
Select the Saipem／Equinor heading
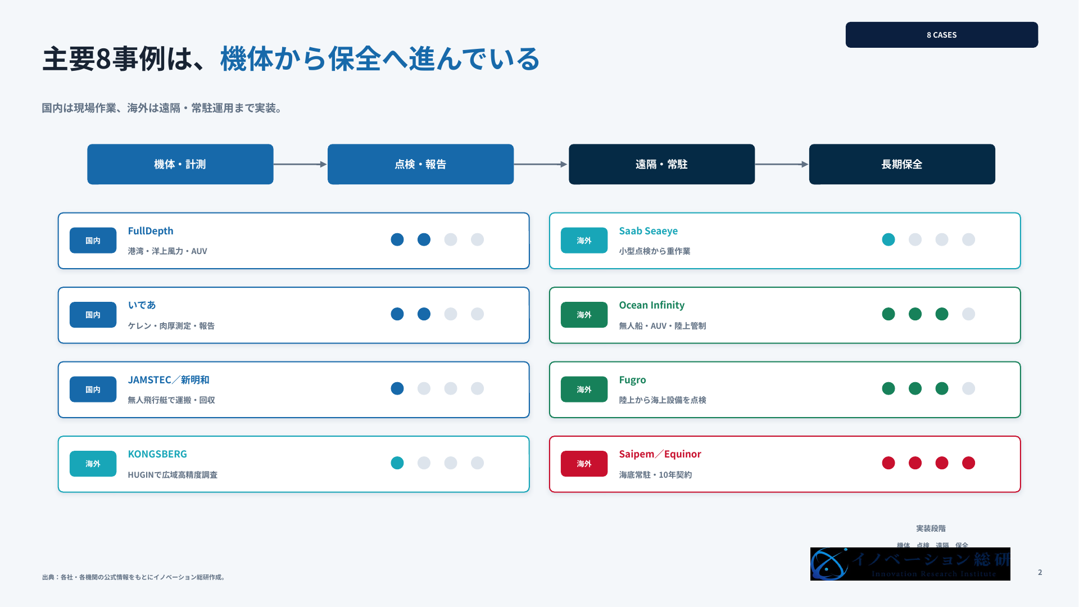[x=660, y=454]
